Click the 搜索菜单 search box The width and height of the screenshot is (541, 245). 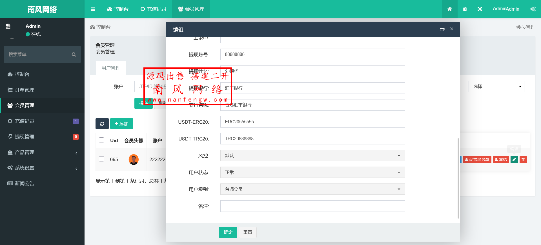pyautogui.click(x=42, y=55)
